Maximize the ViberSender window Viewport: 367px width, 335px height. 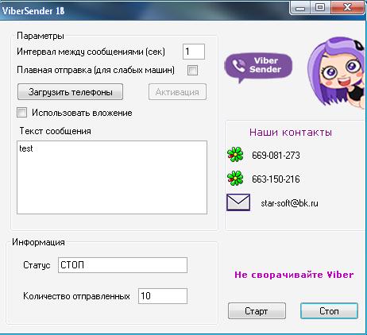coord(320,8)
